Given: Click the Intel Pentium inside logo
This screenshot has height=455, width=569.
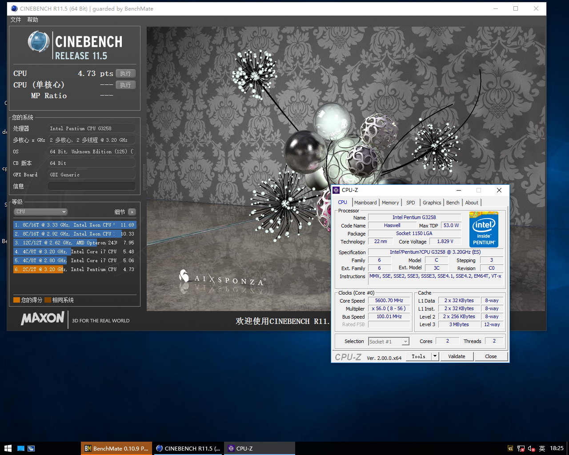Looking at the screenshot, I should [484, 229].
